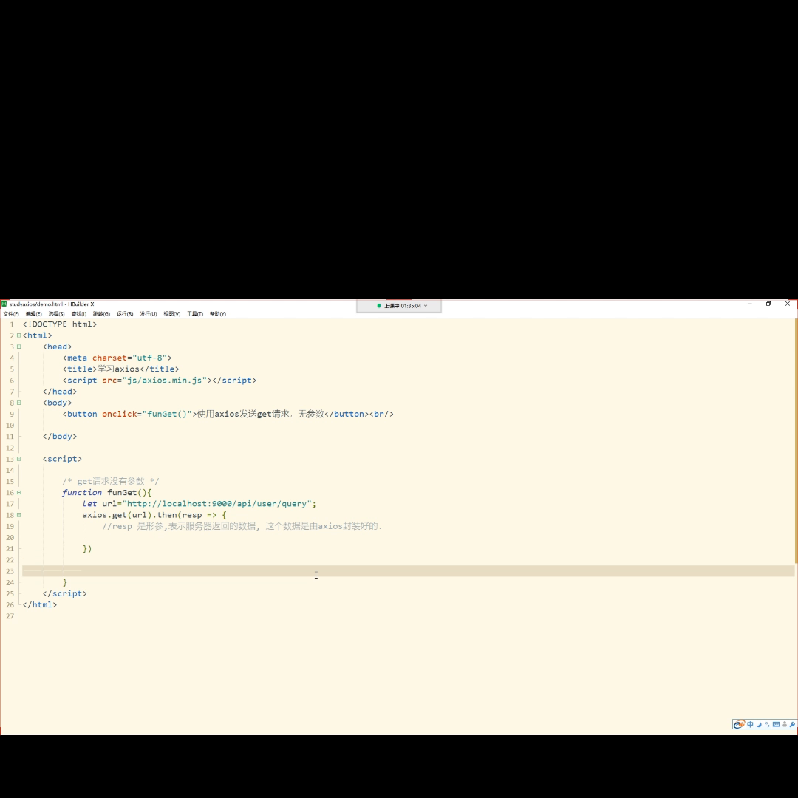
Task: Click the onclick funGet() attribute value
Action: pyautogui.click(x=167, y=414)
